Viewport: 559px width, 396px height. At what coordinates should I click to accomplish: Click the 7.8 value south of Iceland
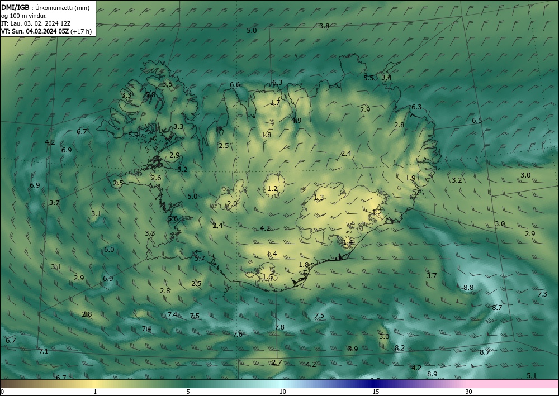pos(279,327)
